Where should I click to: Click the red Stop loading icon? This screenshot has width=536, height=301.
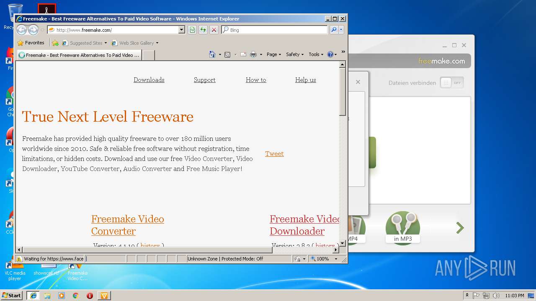[x=214, y=30]
